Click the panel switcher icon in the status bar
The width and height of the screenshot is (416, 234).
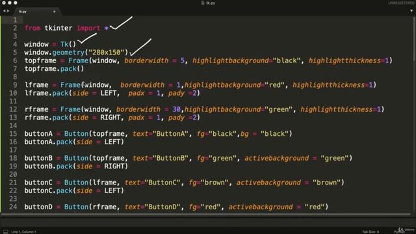coord(5,231)
